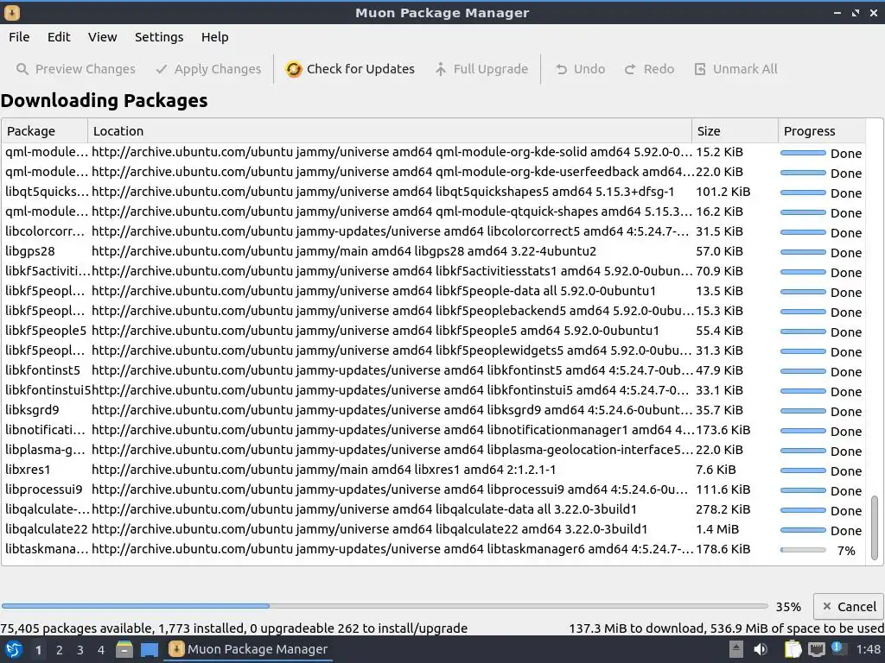
Task: Sort by the Size column header
Action: (735, 131)
